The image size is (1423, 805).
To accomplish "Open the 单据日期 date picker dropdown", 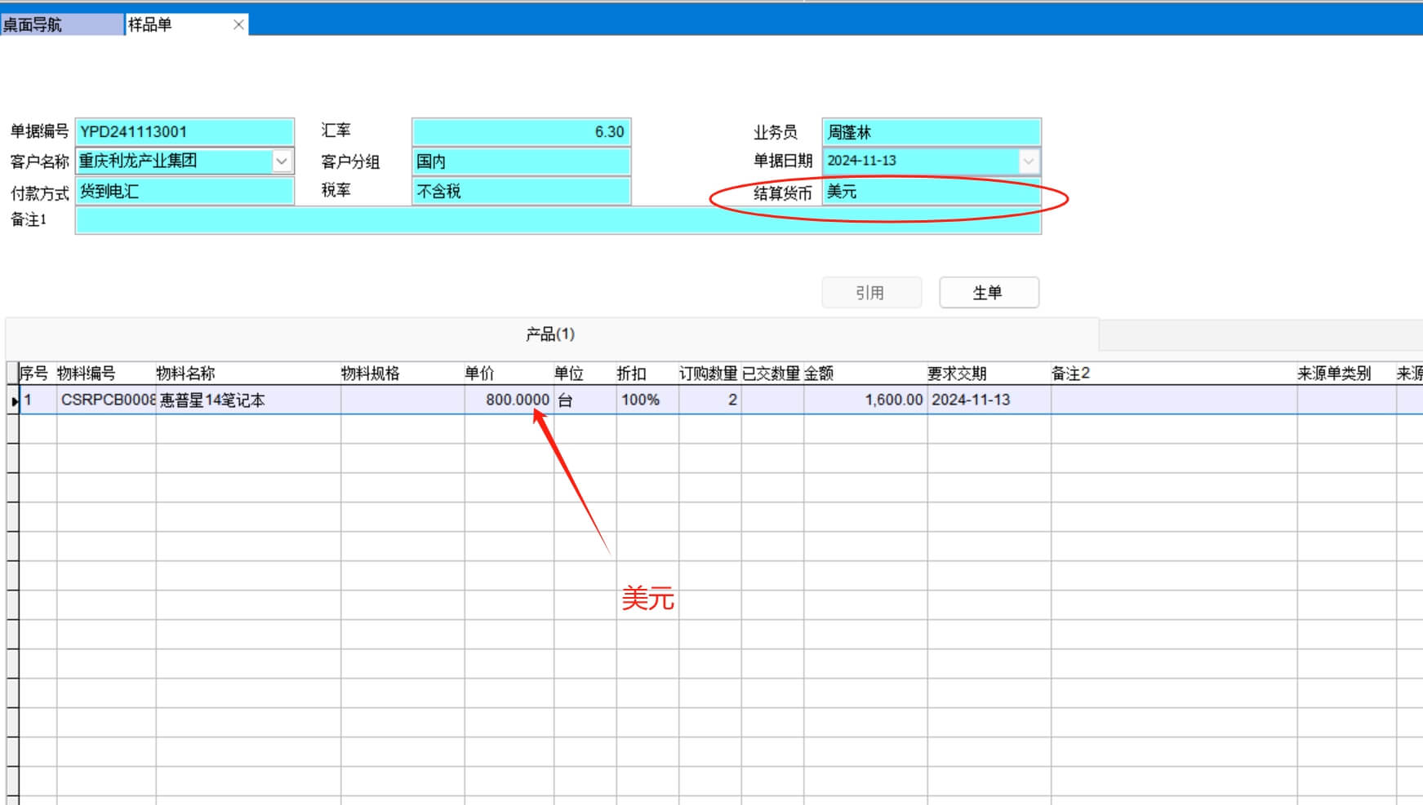I will coord(1029,161).
